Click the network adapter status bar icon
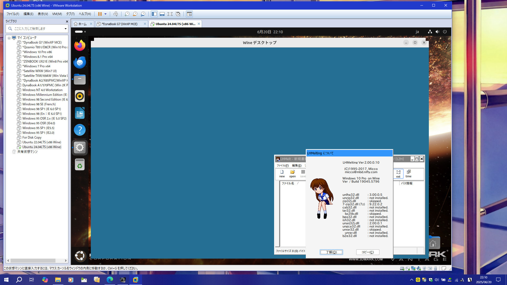The image size is (507, 285). point(413,268)
